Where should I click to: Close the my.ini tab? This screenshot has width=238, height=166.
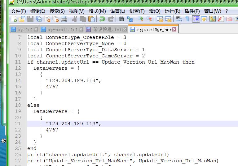point(36,29)
